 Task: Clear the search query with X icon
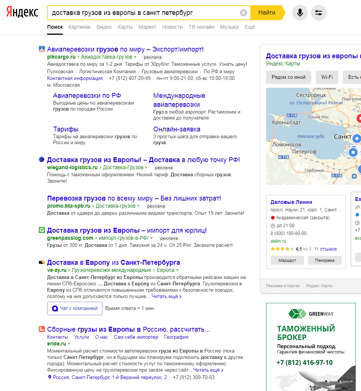click(x=244, y=13)
